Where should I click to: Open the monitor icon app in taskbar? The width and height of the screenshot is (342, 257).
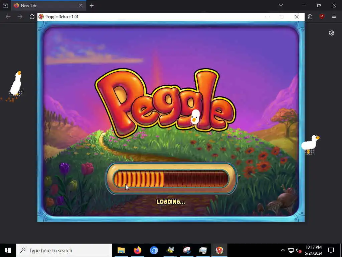pos(203,250)
